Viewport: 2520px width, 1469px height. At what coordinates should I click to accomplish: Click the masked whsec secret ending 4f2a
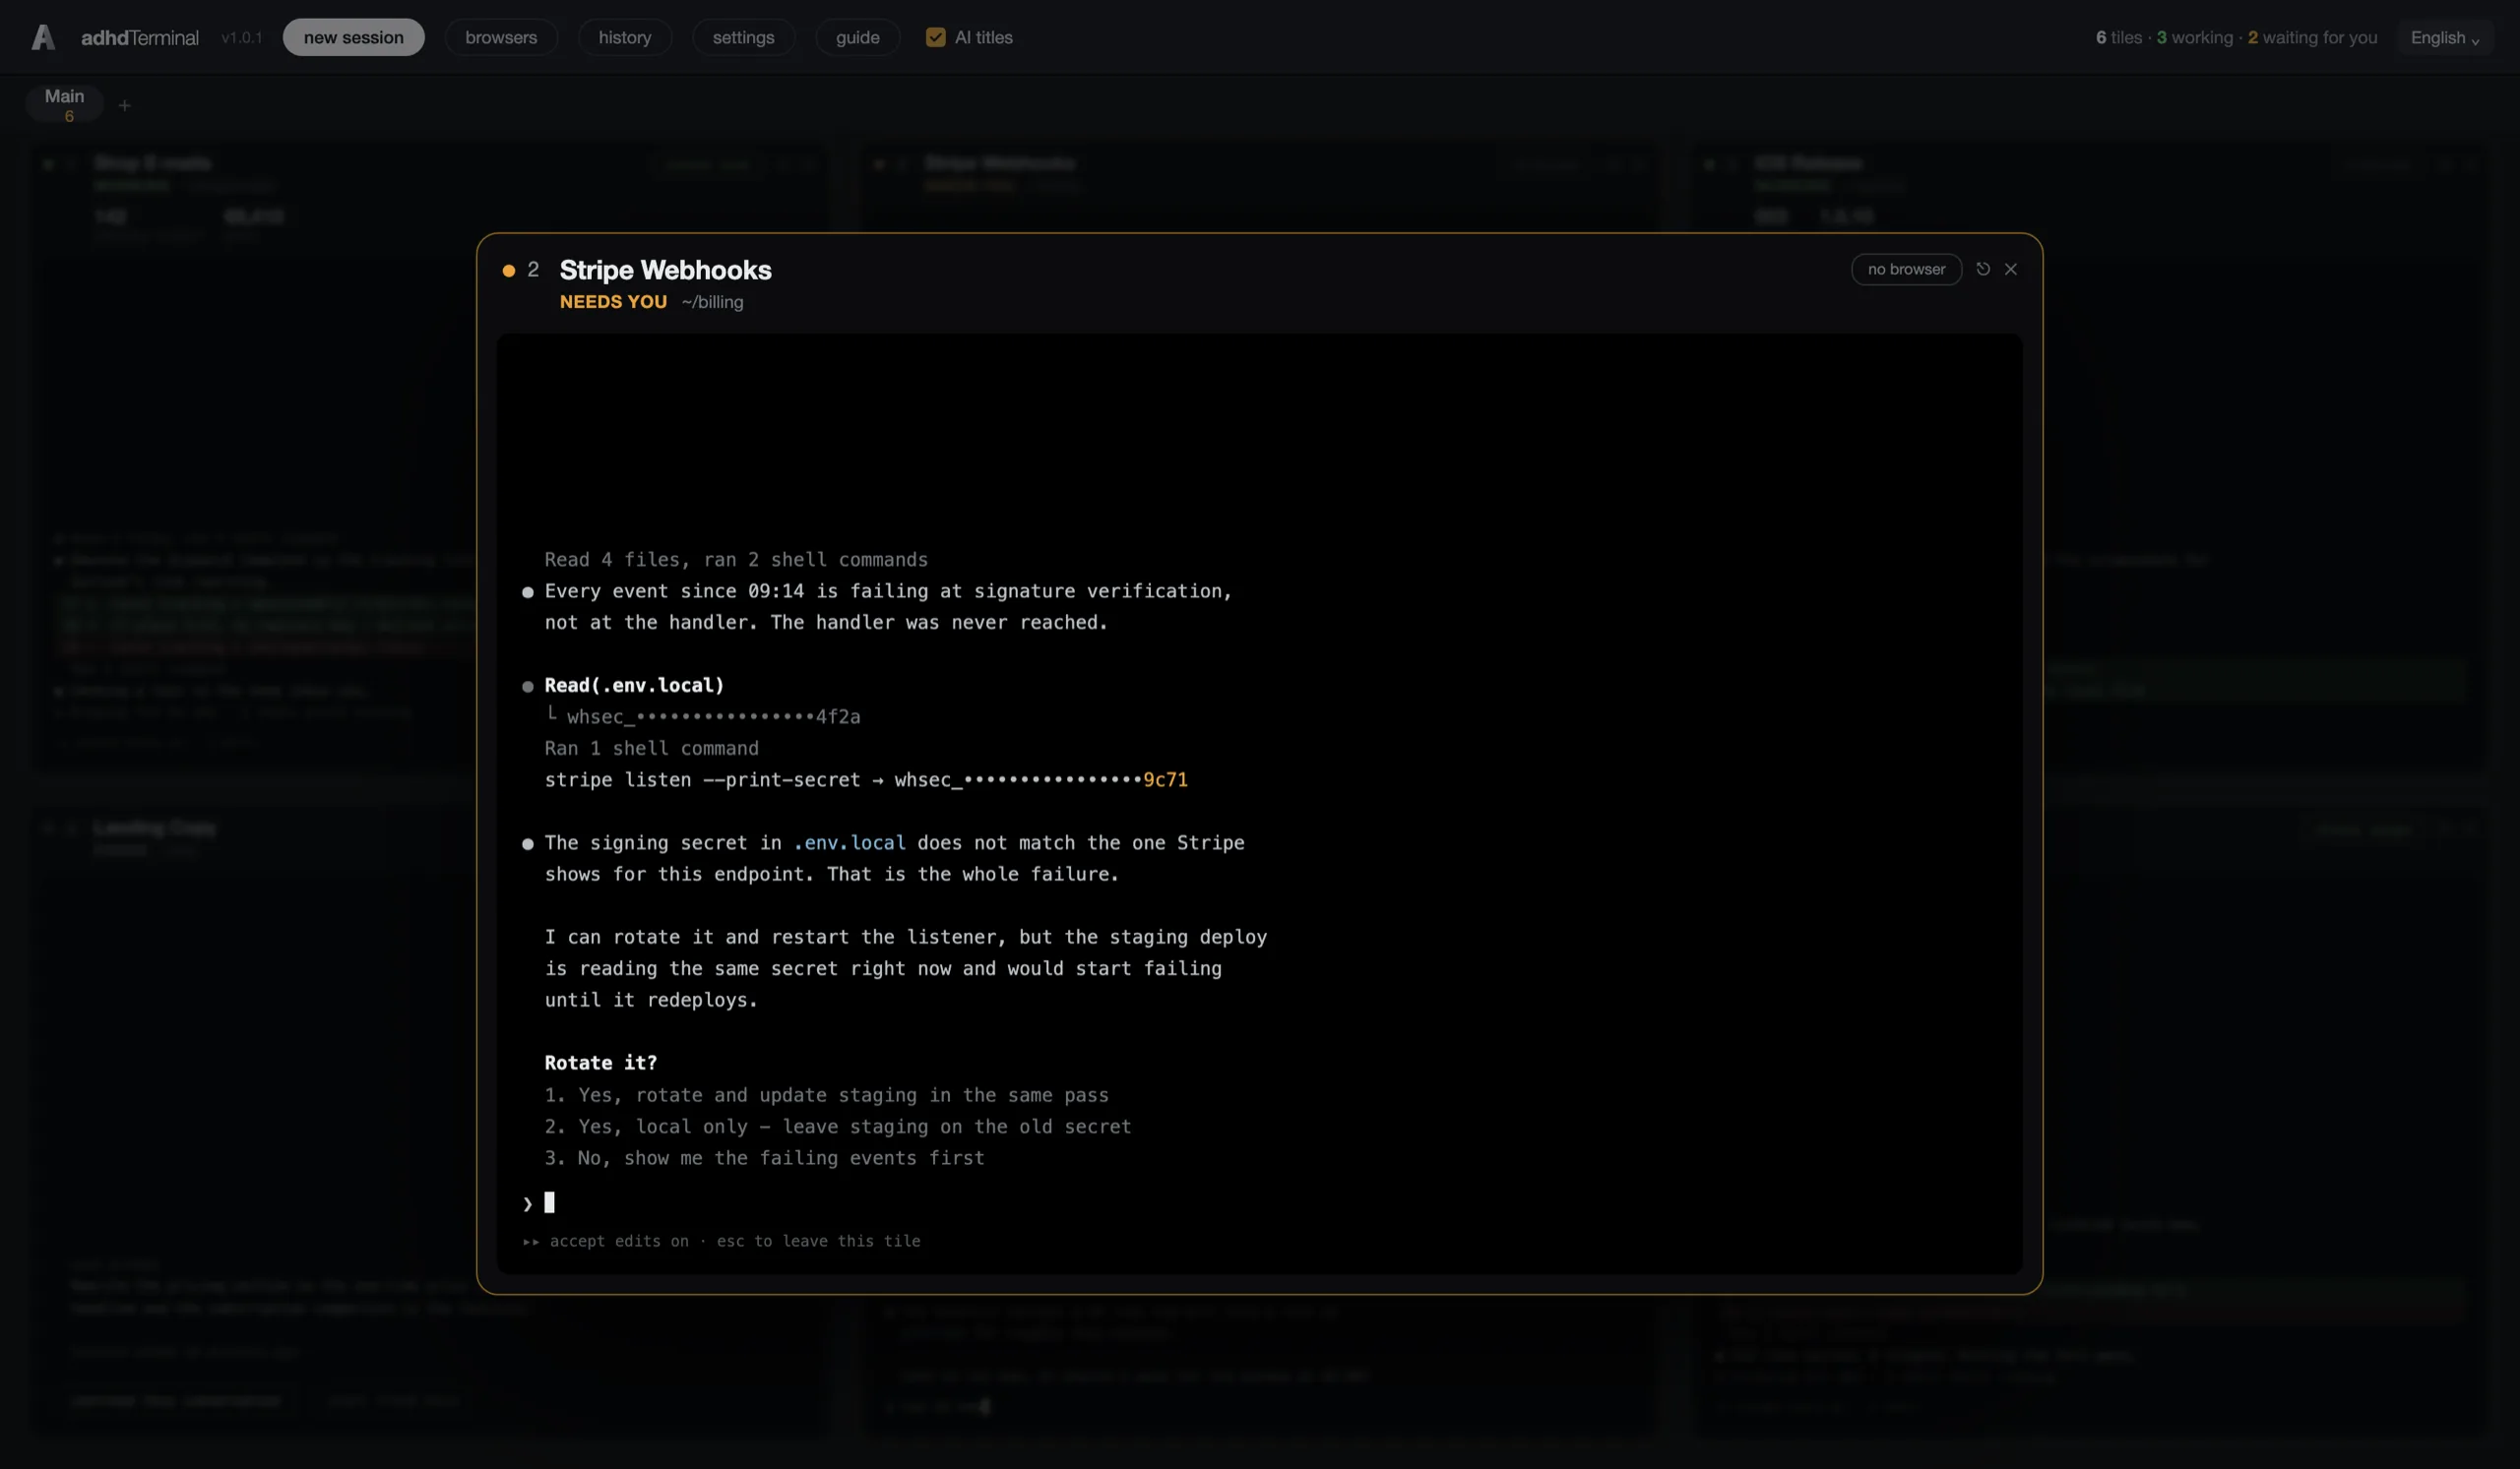tap(713, 716)
